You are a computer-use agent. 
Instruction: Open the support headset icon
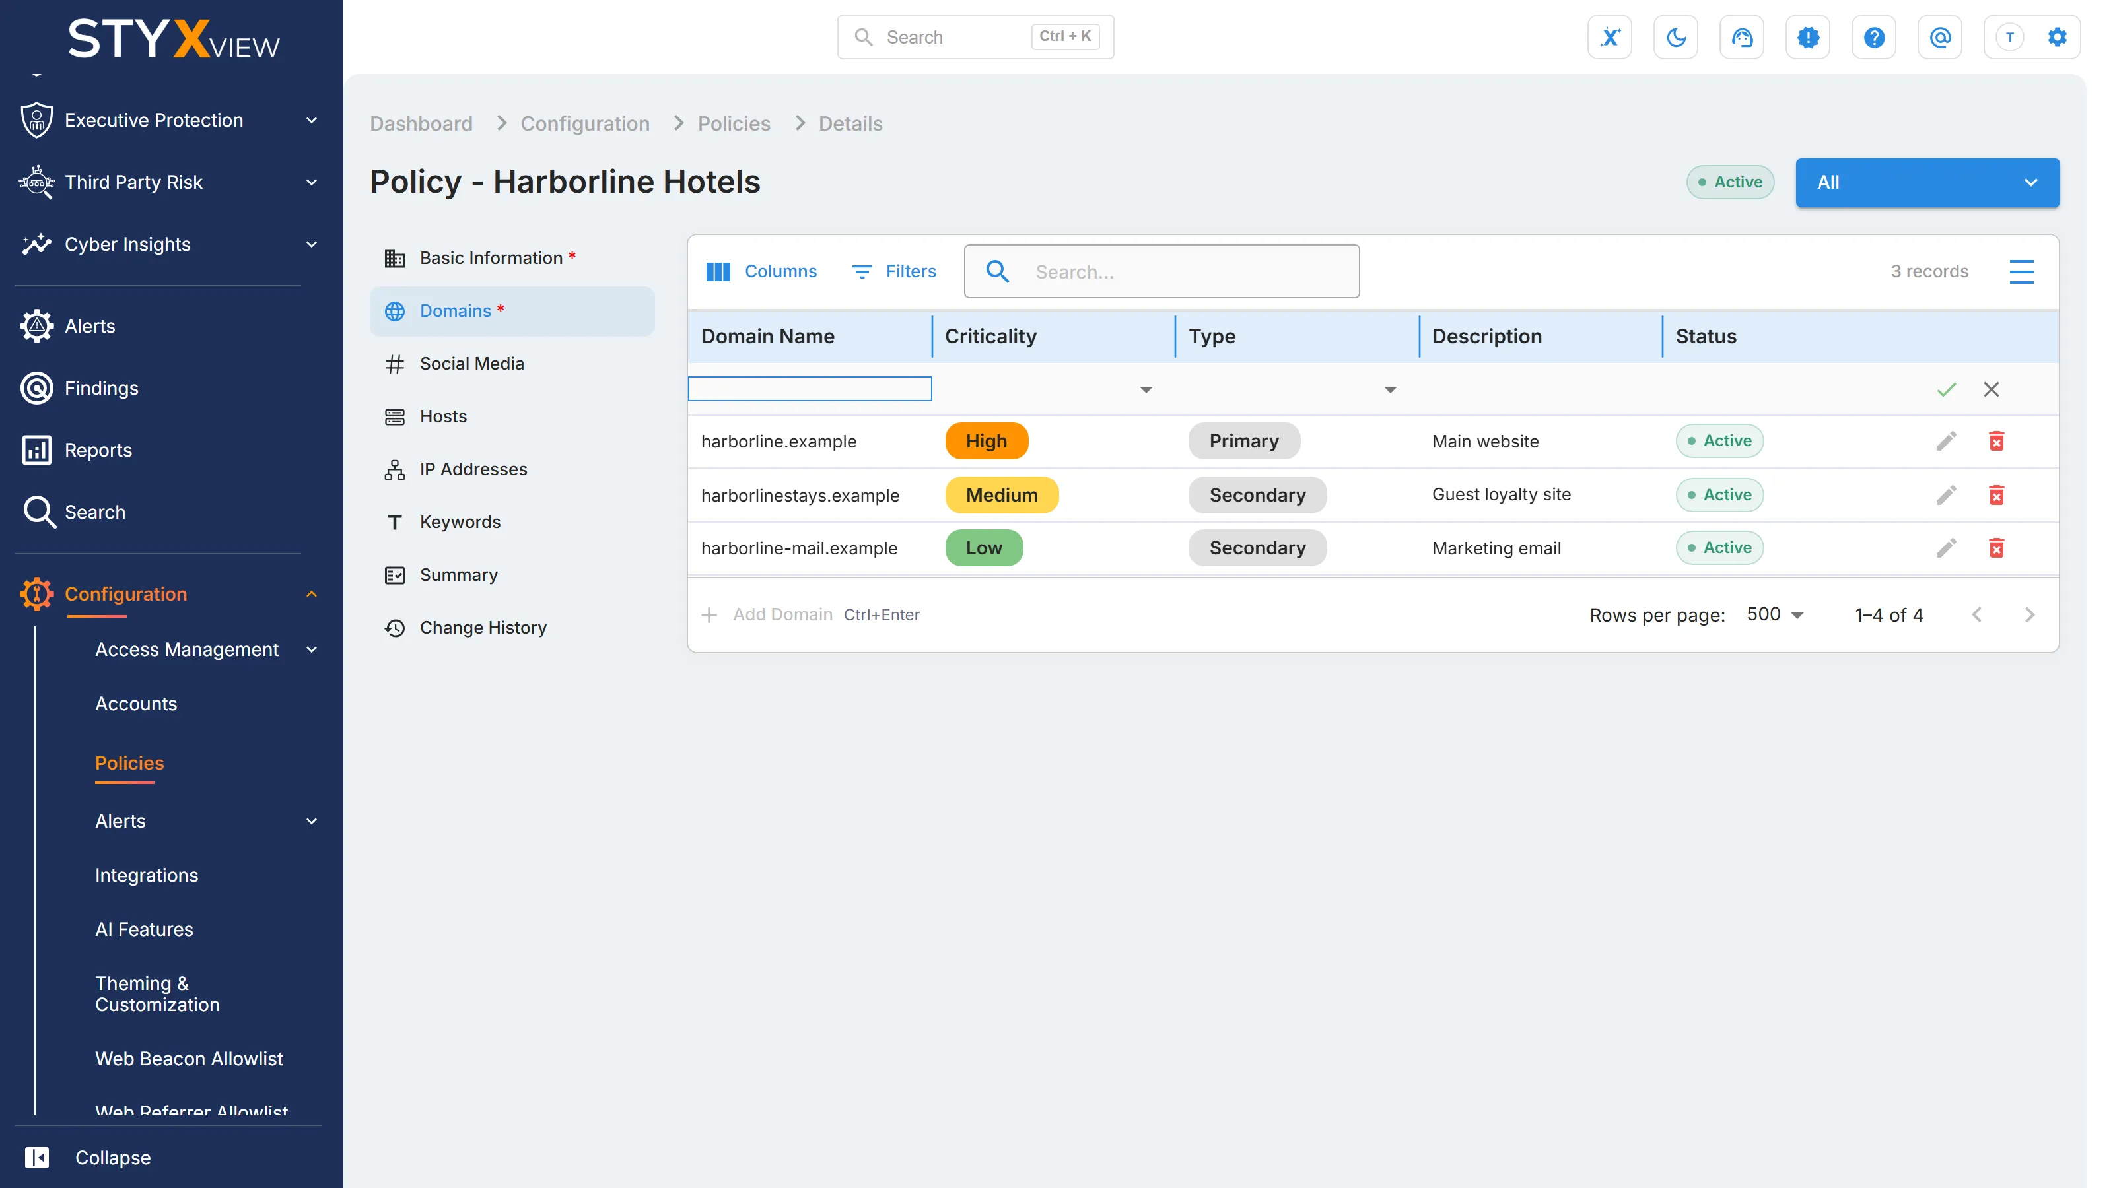1741,37
